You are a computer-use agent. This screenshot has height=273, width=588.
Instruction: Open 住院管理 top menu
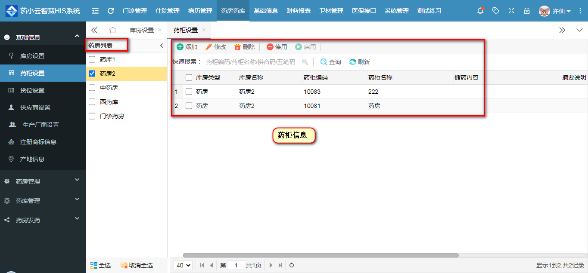168,11
